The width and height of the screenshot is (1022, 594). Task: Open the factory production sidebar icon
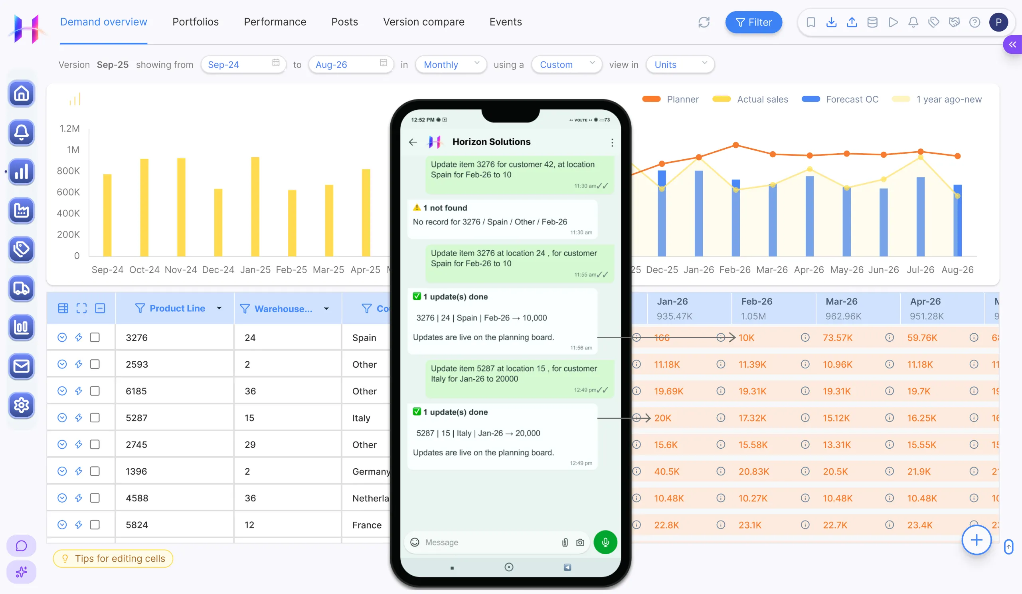tap(22, 210)
